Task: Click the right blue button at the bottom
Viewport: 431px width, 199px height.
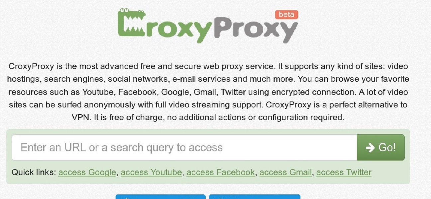Action: click(255, 197)
